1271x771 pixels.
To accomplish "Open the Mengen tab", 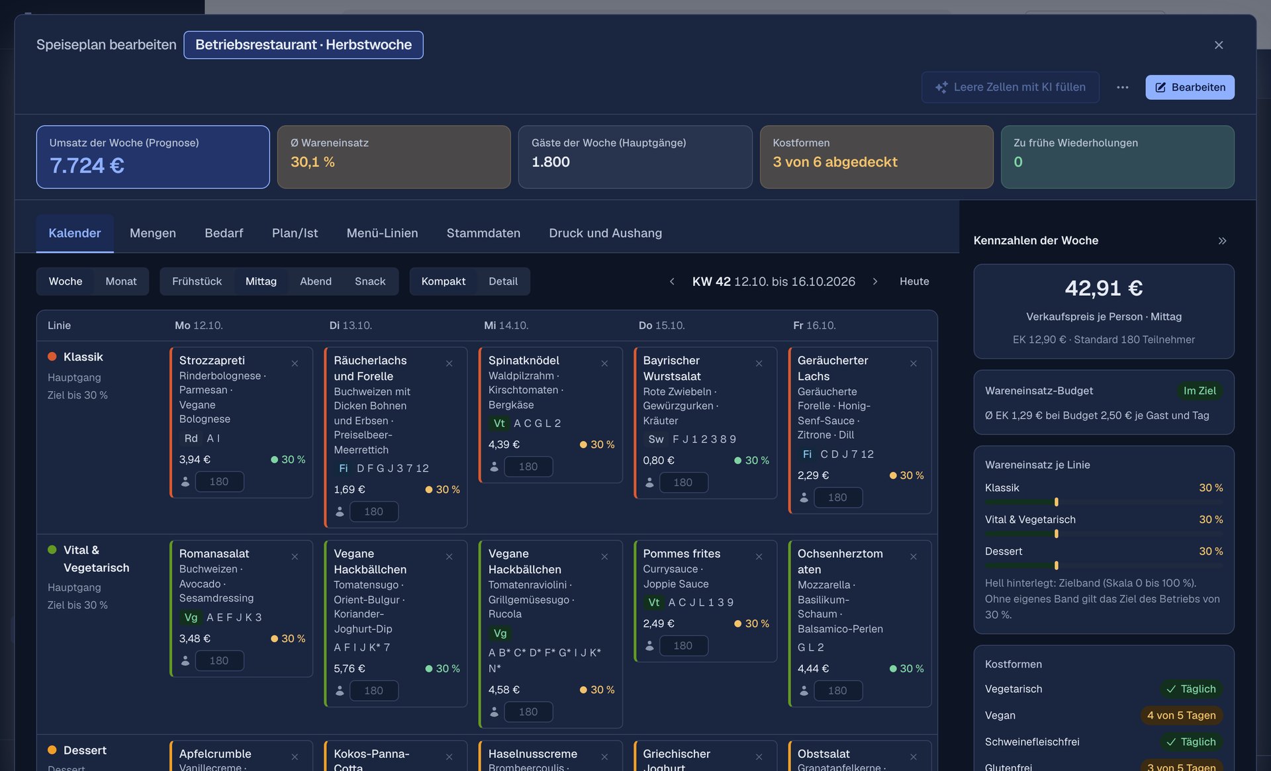I will coord(153,233).
